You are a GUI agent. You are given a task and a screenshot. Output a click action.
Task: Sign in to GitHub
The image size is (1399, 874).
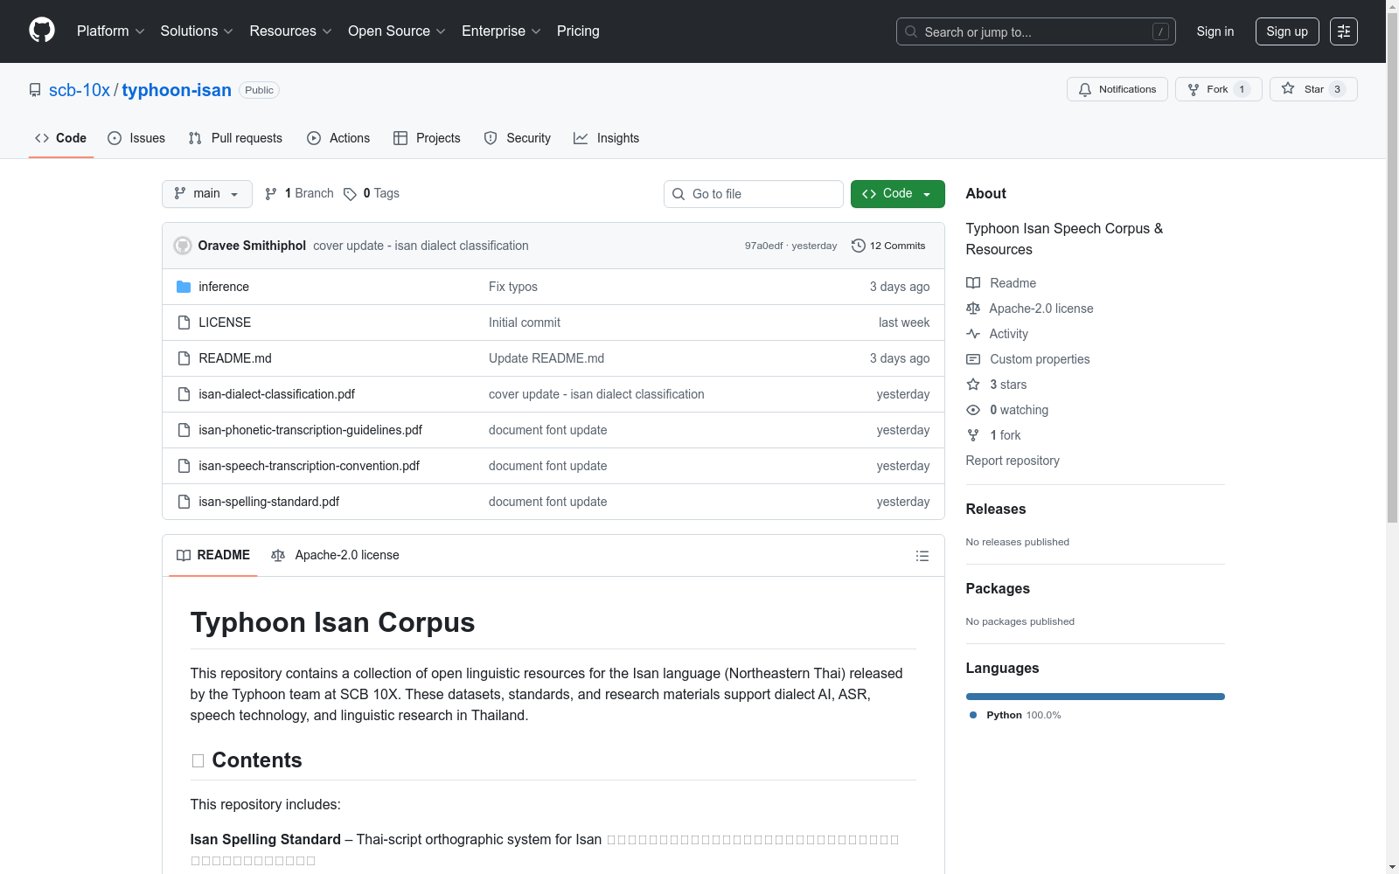tap(1215, 31)
